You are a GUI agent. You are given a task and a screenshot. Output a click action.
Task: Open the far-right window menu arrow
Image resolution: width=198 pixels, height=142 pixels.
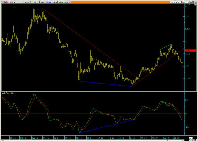[x=196, y=2]
